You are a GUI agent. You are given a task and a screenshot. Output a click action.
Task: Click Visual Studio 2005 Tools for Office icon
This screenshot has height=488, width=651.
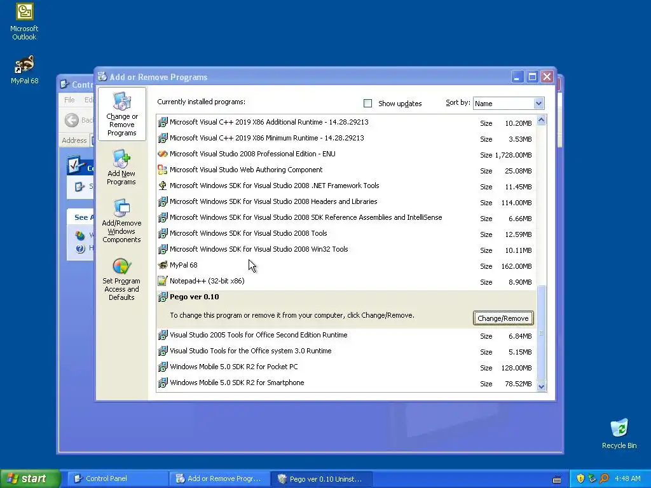(163, 335)
